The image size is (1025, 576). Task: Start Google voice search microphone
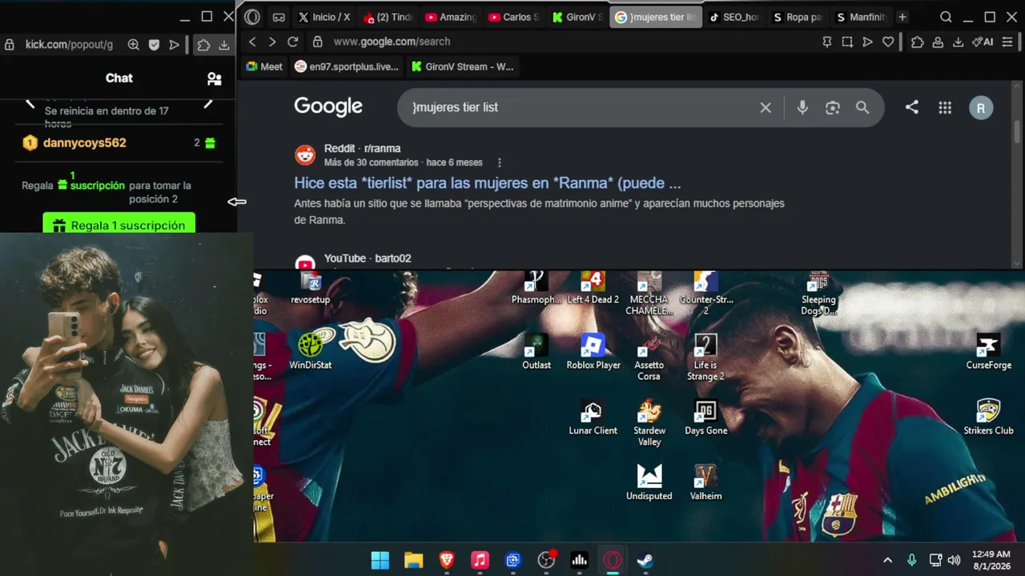point(802,107)
